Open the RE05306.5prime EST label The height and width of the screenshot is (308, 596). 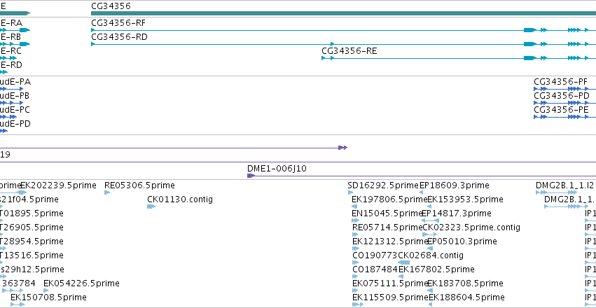tap(139, 185)
